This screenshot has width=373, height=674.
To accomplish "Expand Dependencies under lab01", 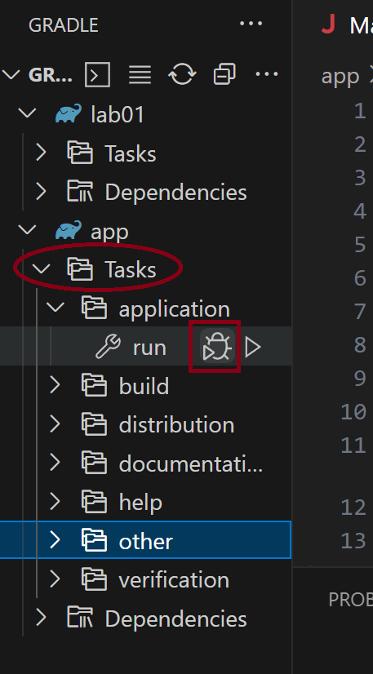I will click(41, 192).
